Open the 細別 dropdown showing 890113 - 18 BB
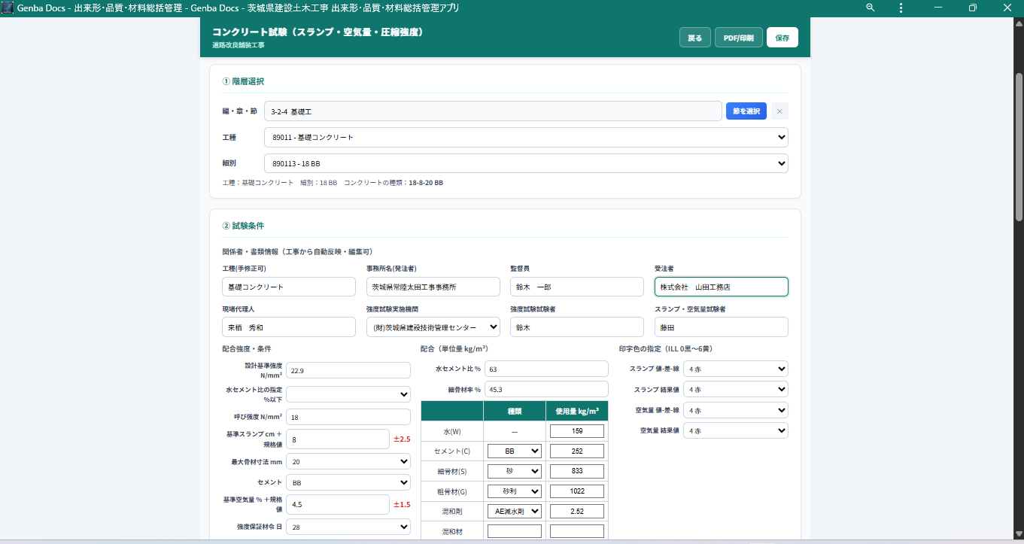This screenshot has width=1024, height=544. point(526,163)
